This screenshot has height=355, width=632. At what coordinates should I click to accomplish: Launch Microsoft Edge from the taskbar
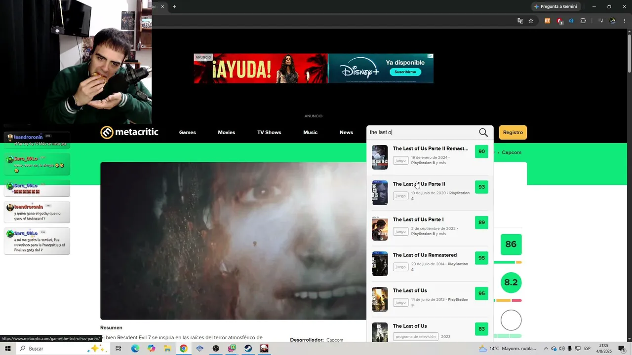135,349
